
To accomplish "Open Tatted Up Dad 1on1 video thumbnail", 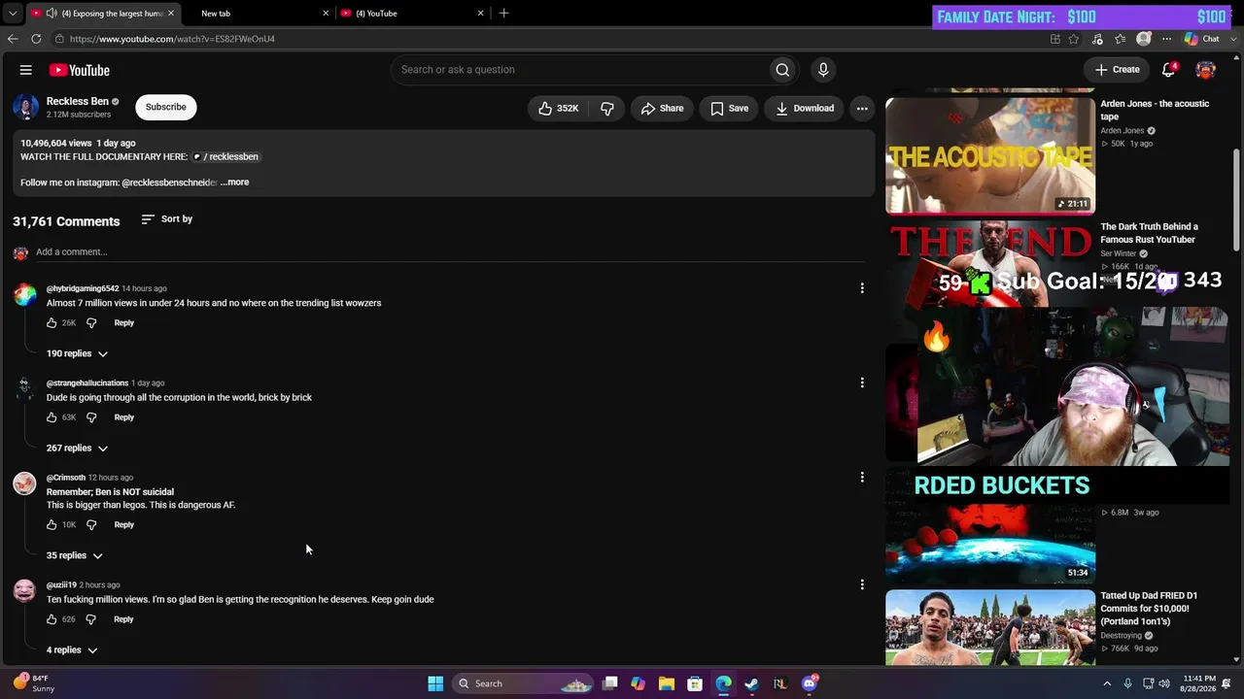I will click(990, 627).
